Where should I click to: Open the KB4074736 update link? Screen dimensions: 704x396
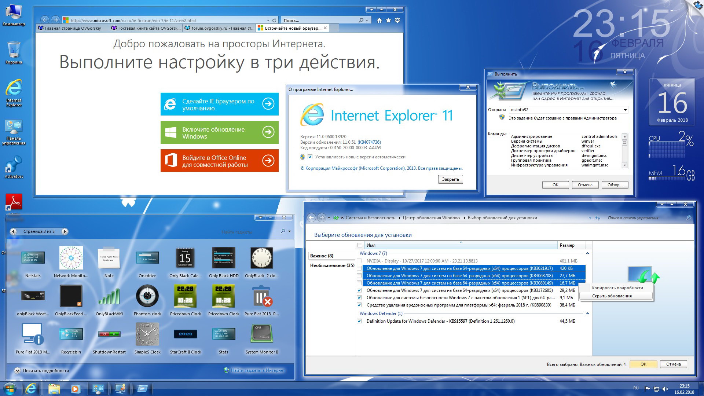click(369, 142)
